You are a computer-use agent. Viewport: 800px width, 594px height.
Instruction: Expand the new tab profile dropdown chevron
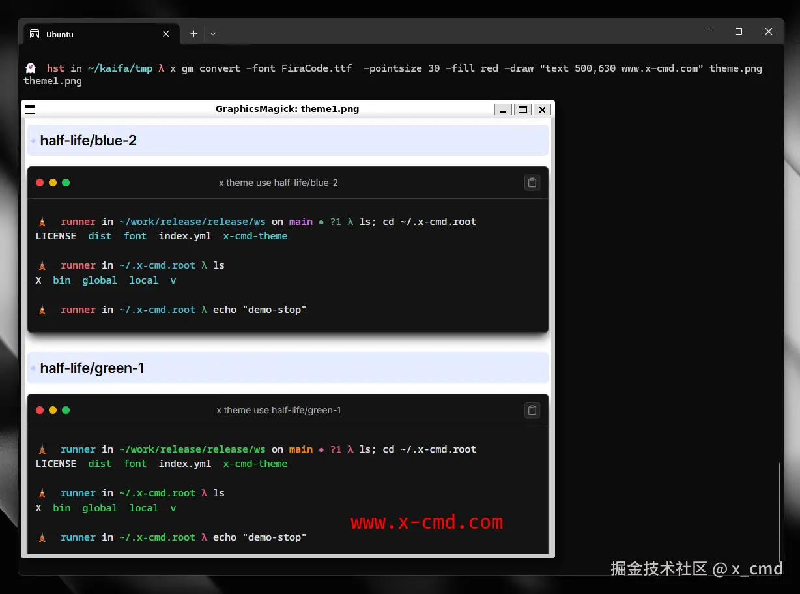pos(213,34)
